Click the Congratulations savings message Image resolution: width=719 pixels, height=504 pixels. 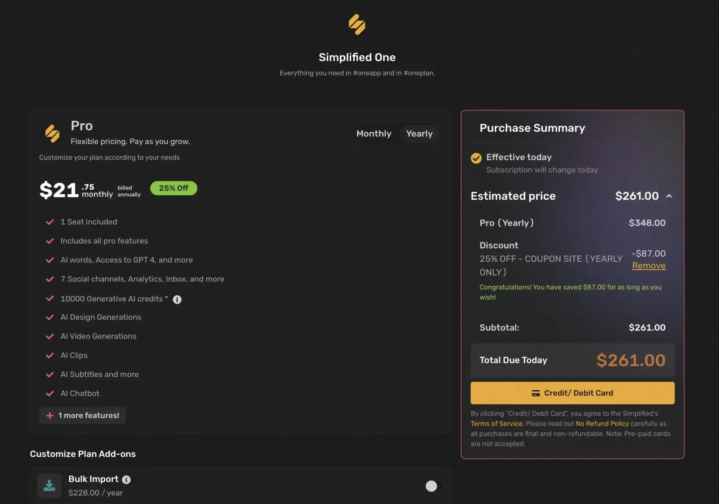[x=570, y=292]
